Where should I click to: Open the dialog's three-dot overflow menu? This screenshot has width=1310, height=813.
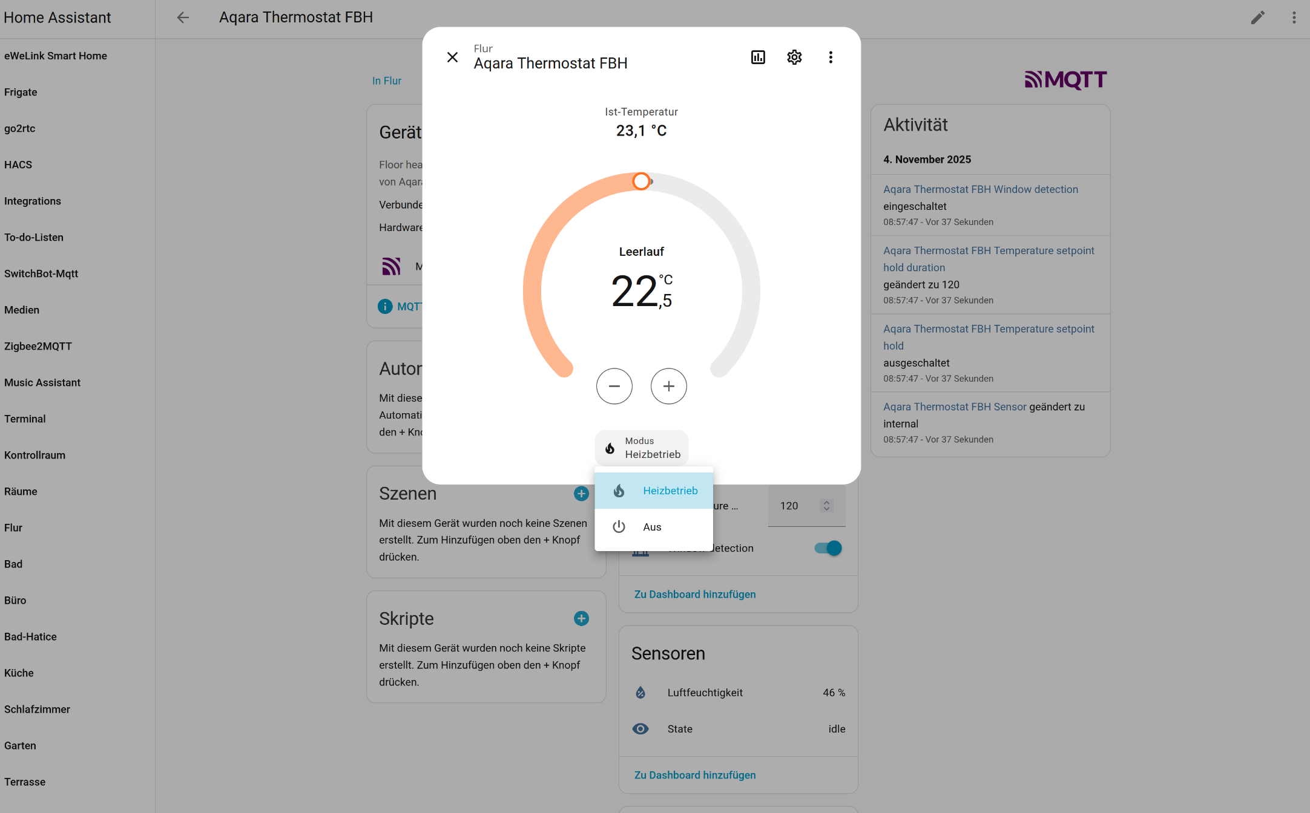click(x=831, y=57)
